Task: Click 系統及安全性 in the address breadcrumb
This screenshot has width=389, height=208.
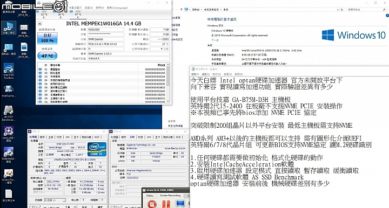Action: (x=211, y=9)
